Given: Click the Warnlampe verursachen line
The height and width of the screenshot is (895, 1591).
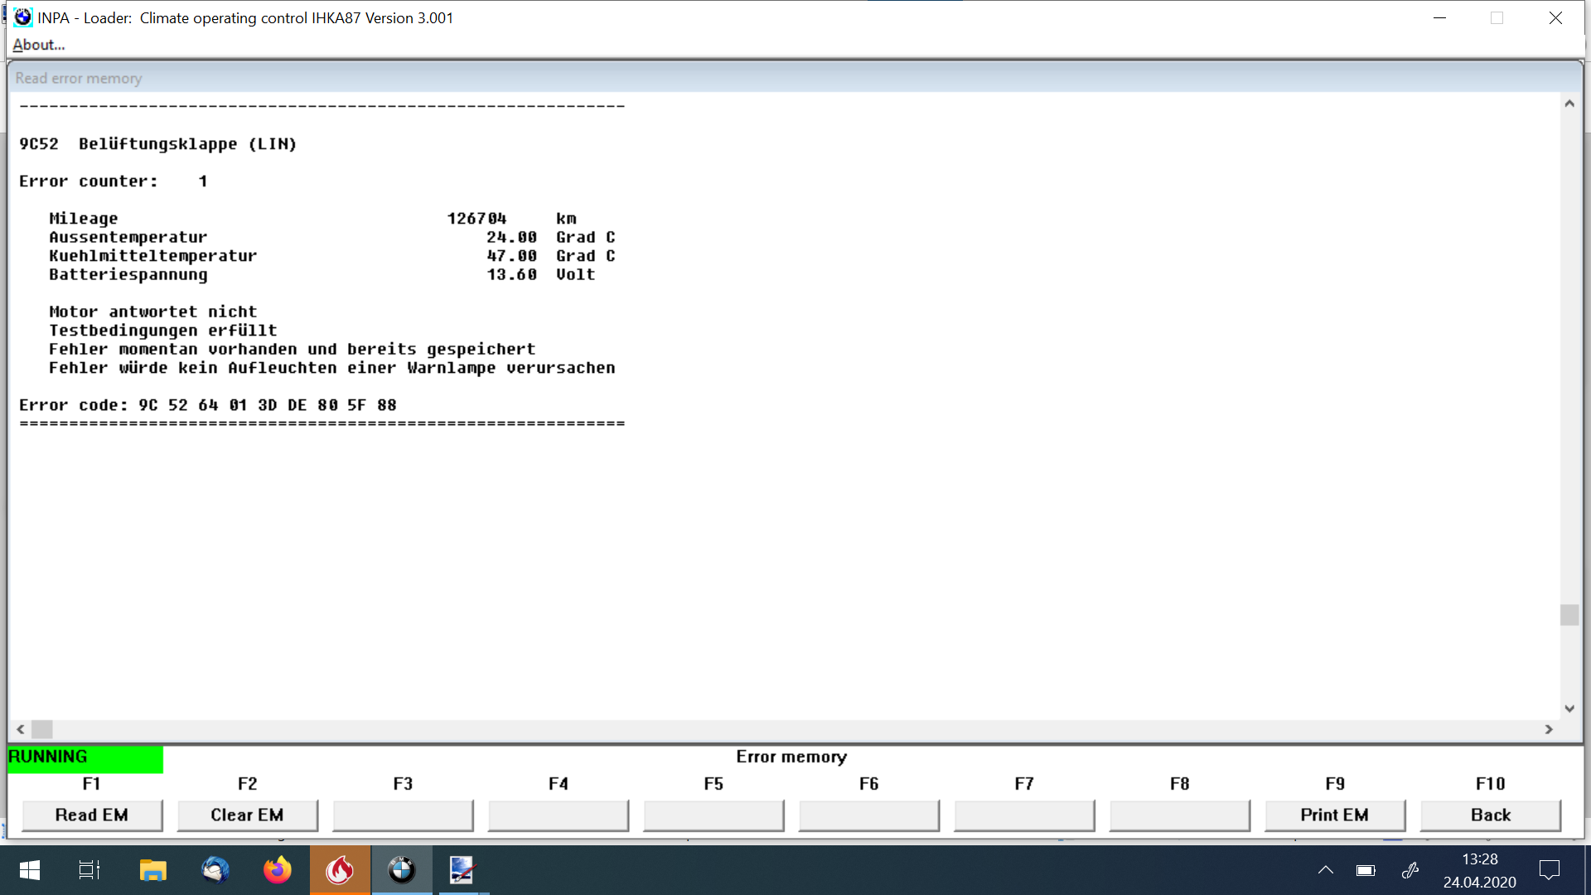Looking at the screenshot, I should [332, 368].
